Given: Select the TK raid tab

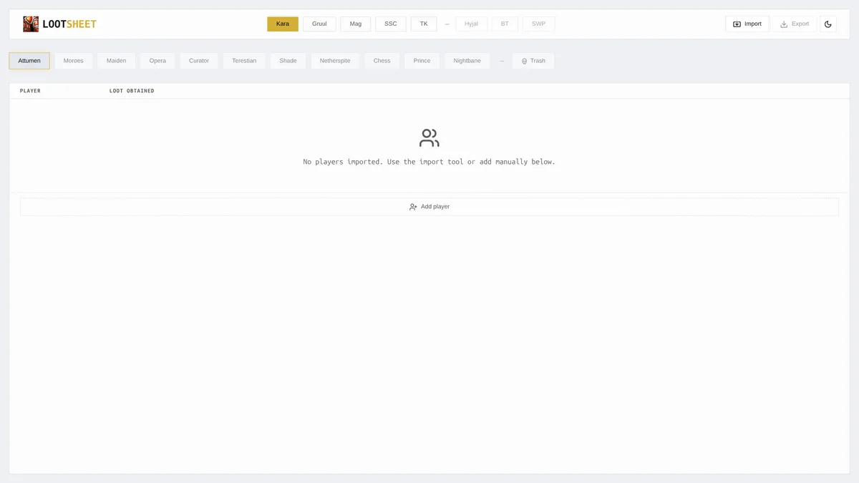Looking at the screenshot, I should [x=424, y=24].
